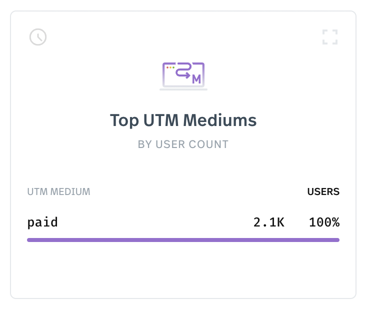Screen dimensions: 369x315
Task: Click the 2.1K user count value
Action: [268, 222]
